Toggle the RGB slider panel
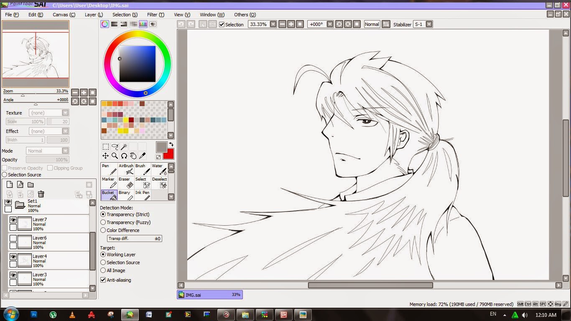The width and height of the screenshot is (571, 321). point(115,24)
